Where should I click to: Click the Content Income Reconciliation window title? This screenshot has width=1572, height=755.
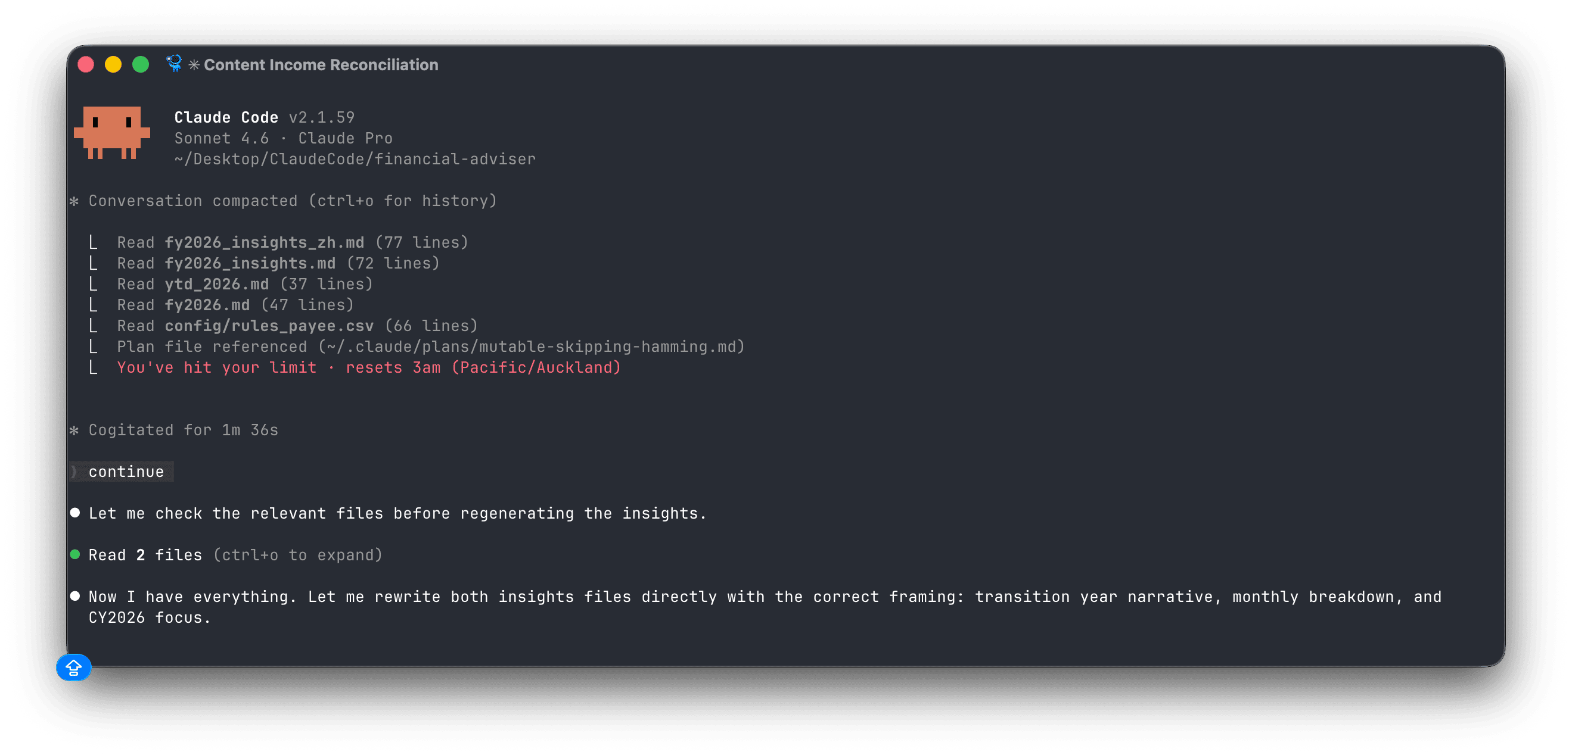(321, 65)
